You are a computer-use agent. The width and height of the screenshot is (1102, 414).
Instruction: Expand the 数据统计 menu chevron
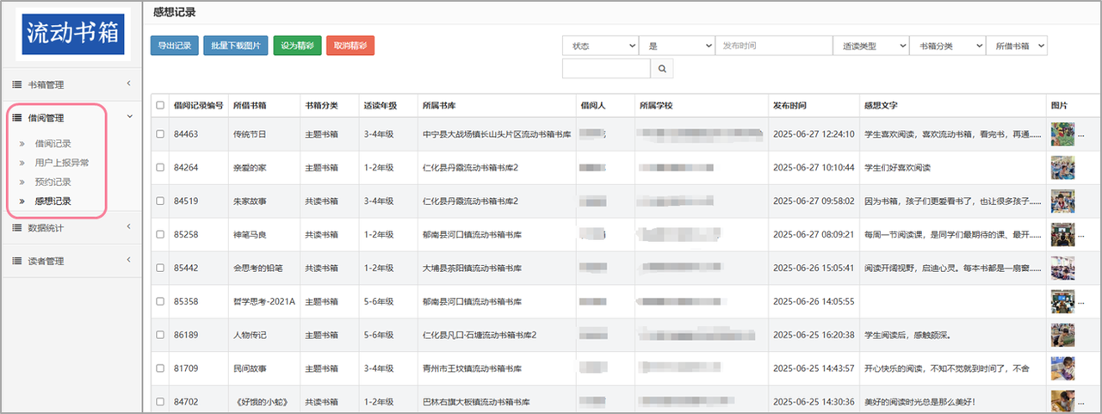click(x=128, y=227)
